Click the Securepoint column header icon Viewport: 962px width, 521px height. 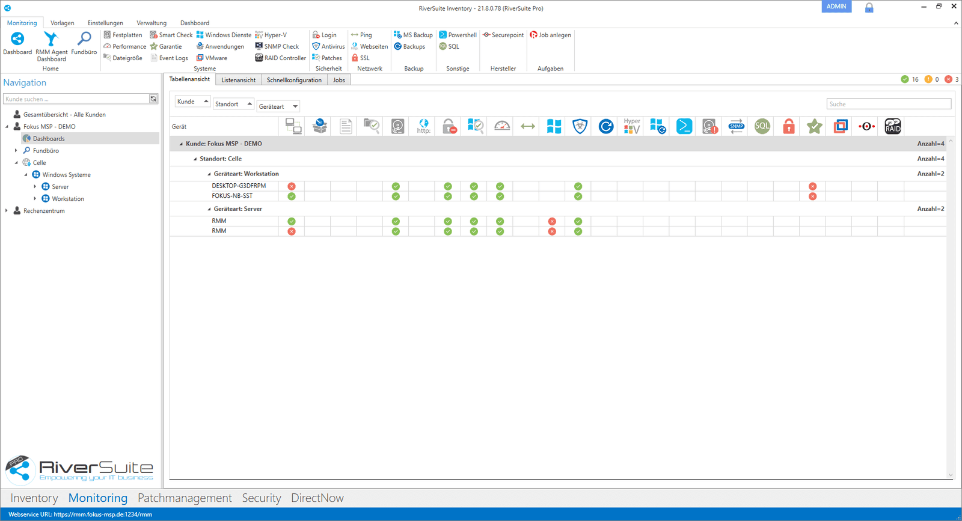point(866,126)
